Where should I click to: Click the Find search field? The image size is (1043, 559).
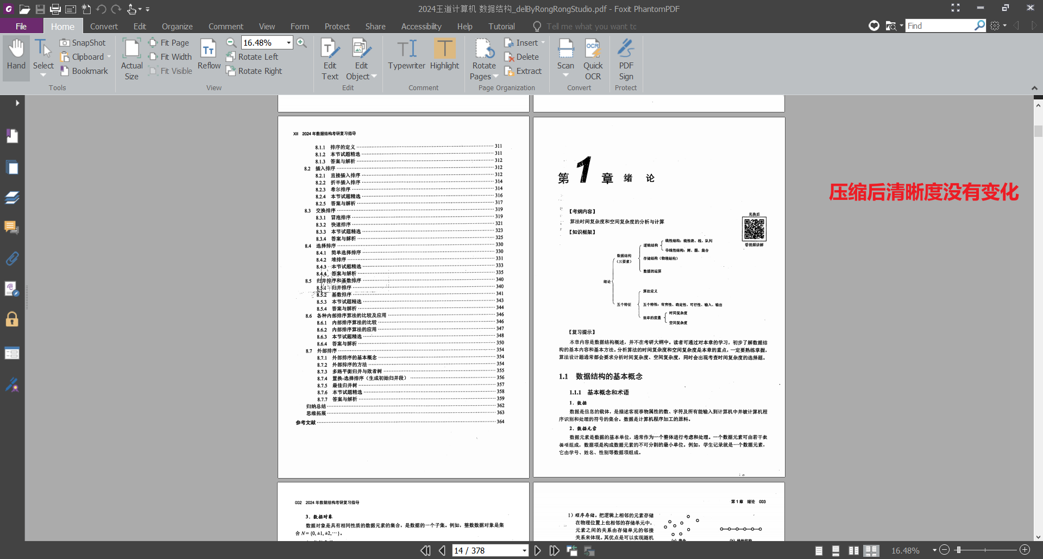click(x=940, y=26)
